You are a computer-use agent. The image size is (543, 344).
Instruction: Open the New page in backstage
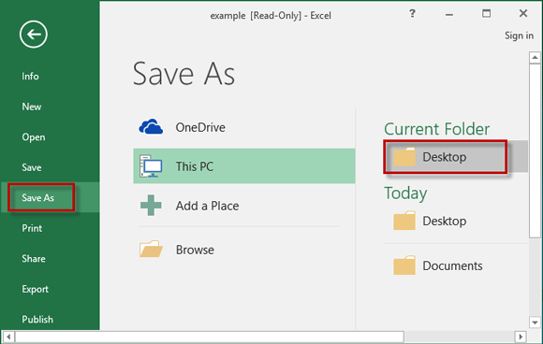pyautogui.click(x=32, y=107)
